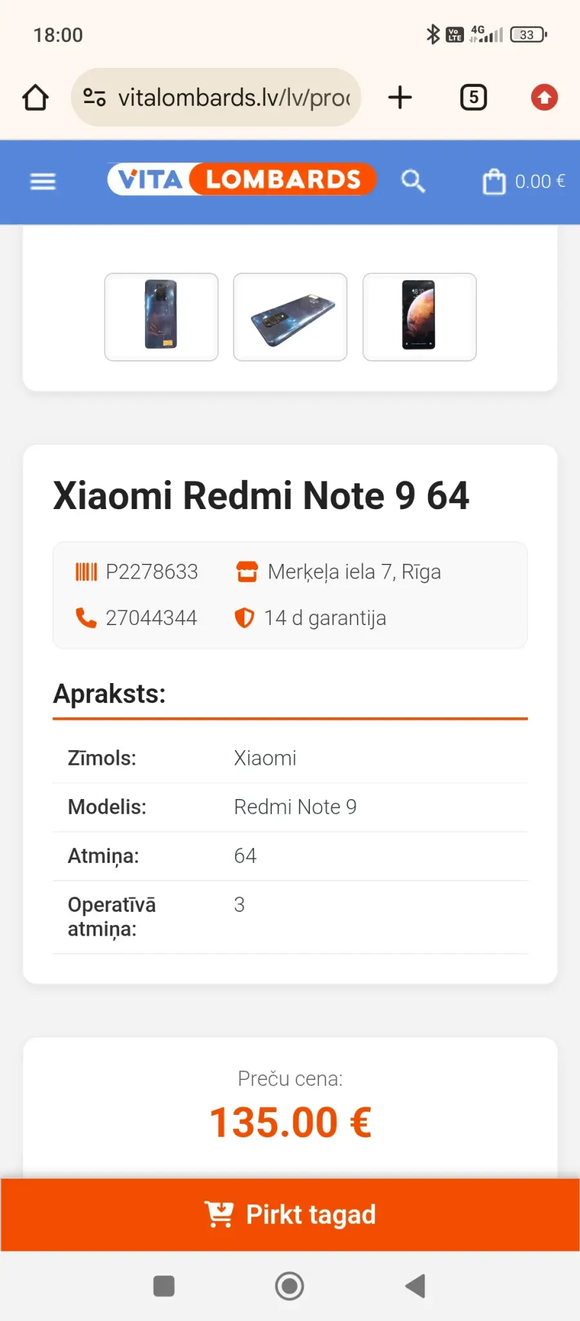Tap the product code P2278633
The width and height of the screenshot is (580, 1321).
pos(151,572)
